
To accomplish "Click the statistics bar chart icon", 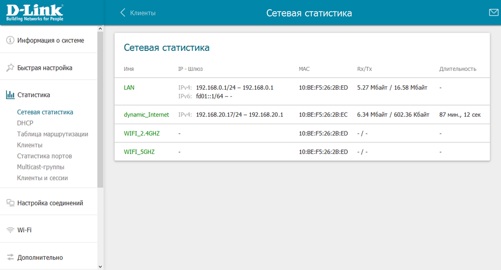I will [10, 95].
